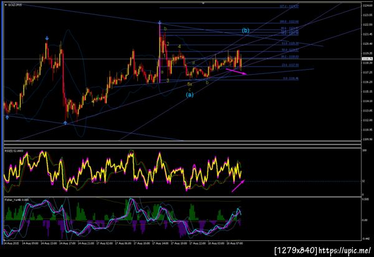Click the 1109.90 price axis label
This screenshot has width=374, height=257.
pos(367,139)
